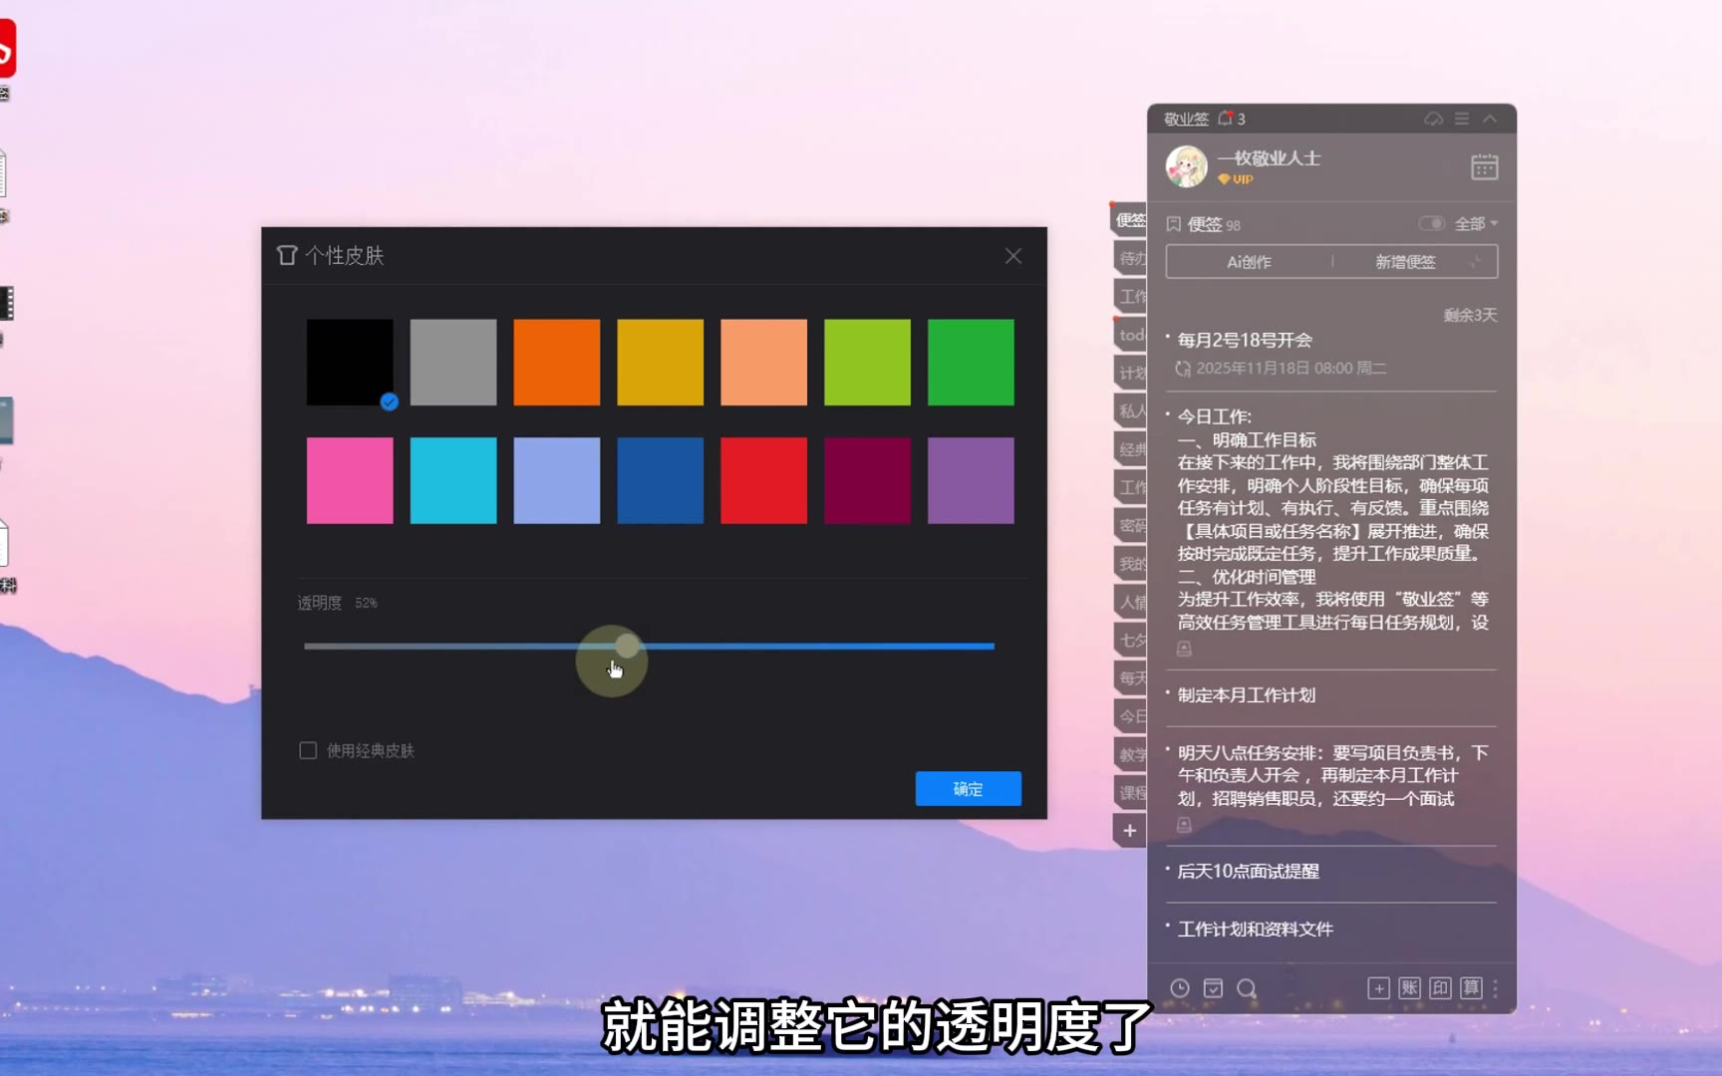Open the 后天10点面试提醒 note
The height and width of the screenshot is (1076, 1722).
tap(1248, 871)
